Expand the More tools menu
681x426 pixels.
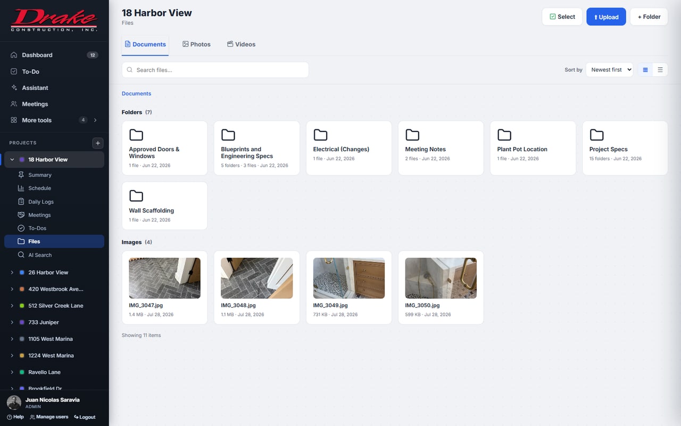click(54, 120)
